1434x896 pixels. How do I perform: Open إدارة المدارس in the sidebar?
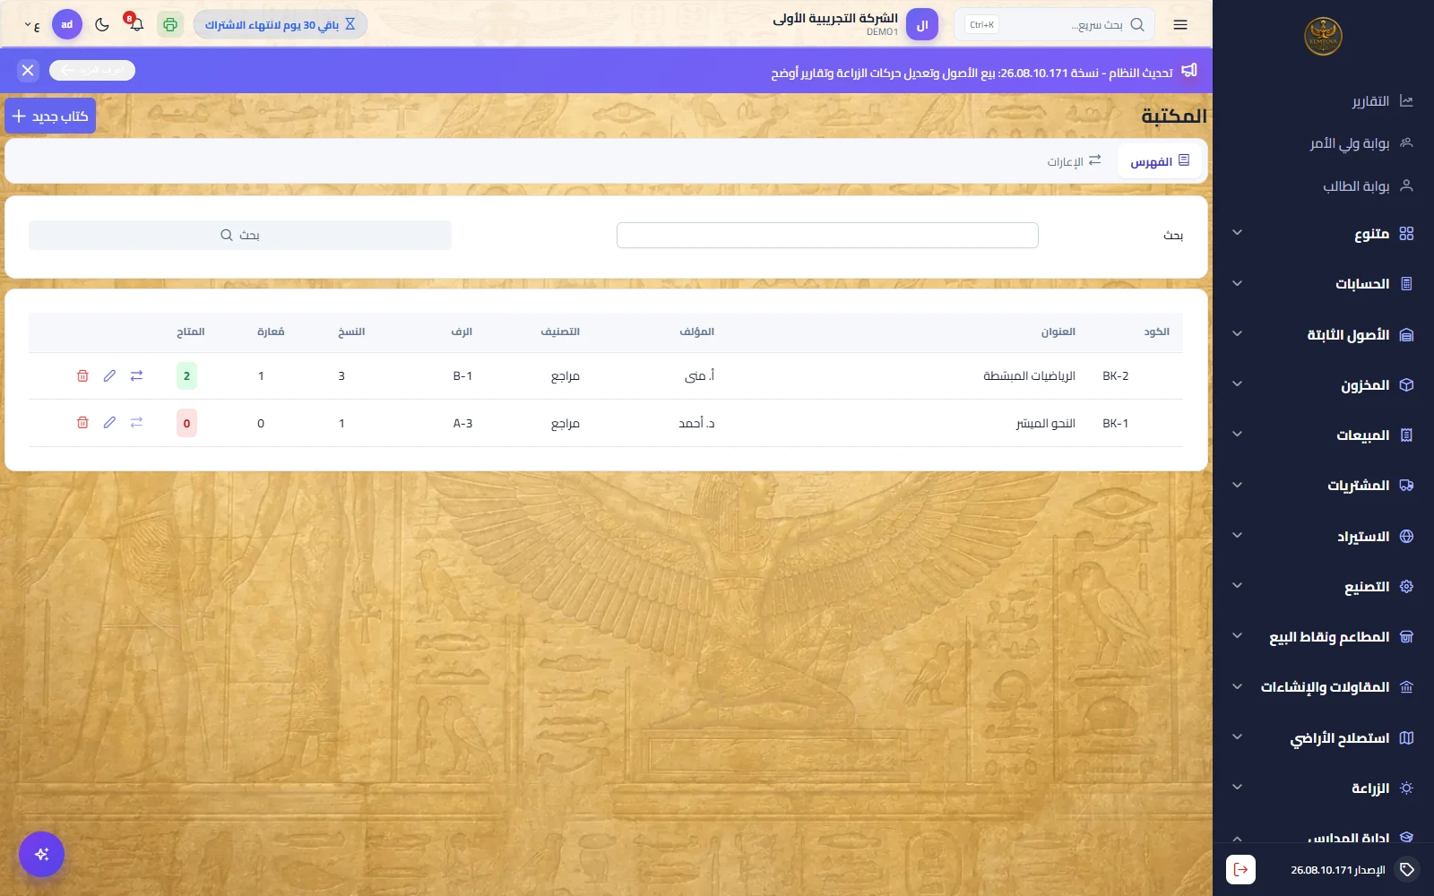tap(1323, 839)
